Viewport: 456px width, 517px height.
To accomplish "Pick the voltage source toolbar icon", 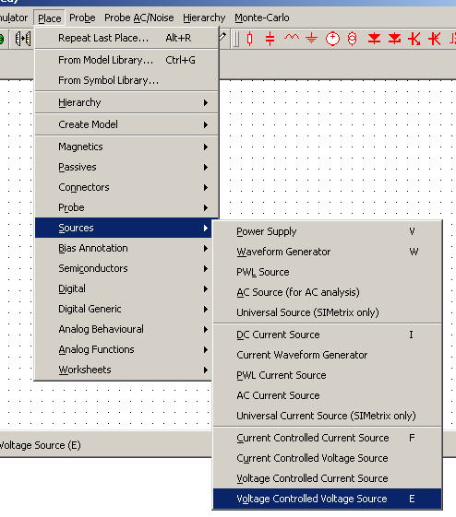I will [332, 39].
